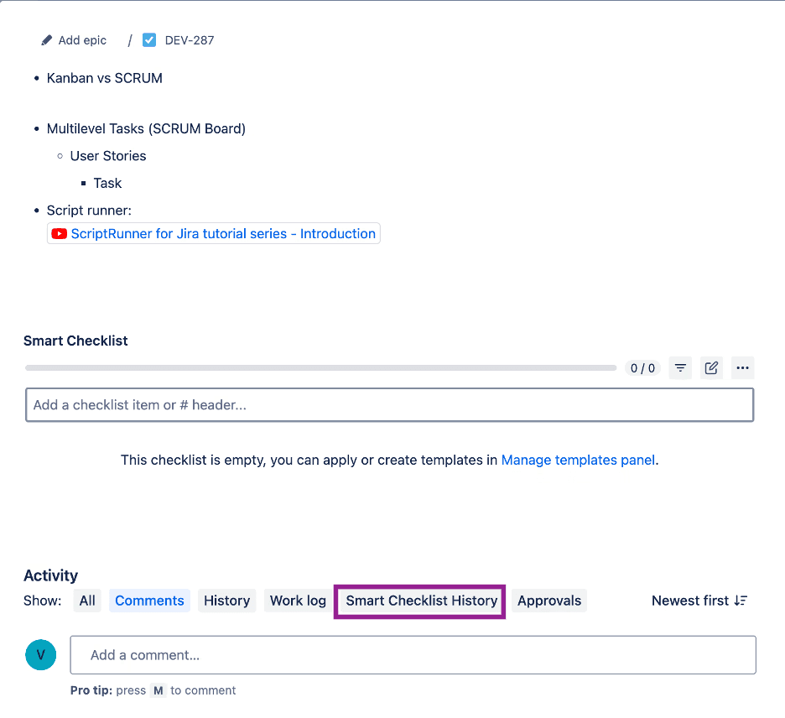The width and height of the screenshot is (785, 718).
Task: Switch to the Smart Checklist History tab
Action: click(x=419, y=601)
